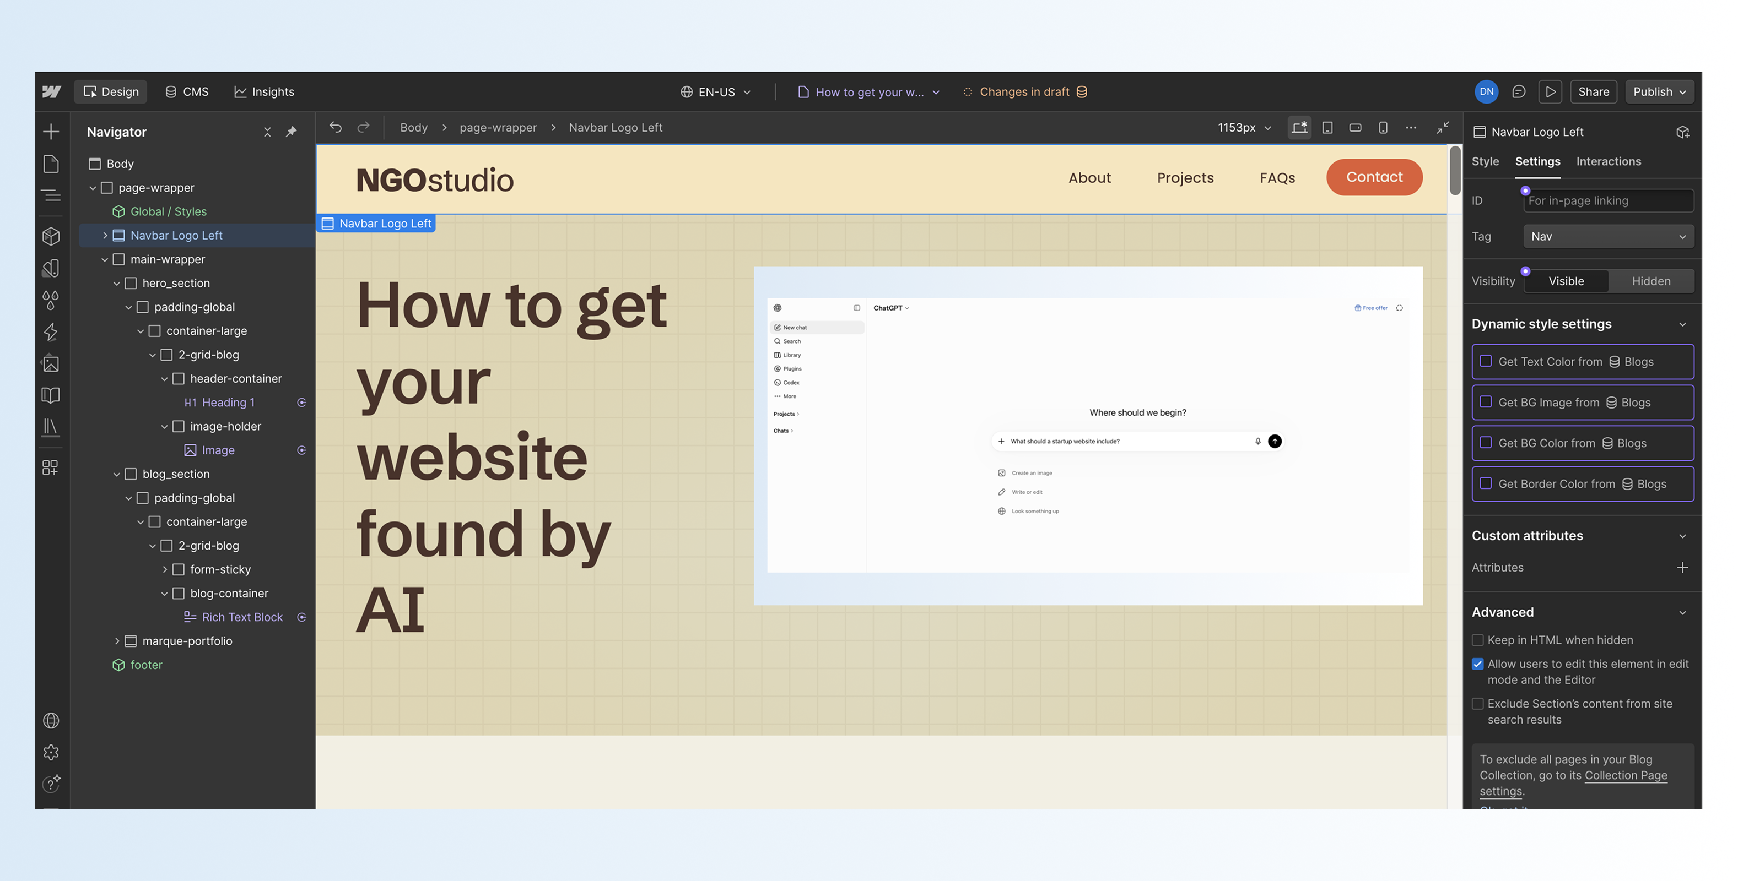The height and width of the screenshot is (881, 1738).
Task: Enable Get BG Color from Blogs
Action: pyautogui.click(x=1486, y=443)
